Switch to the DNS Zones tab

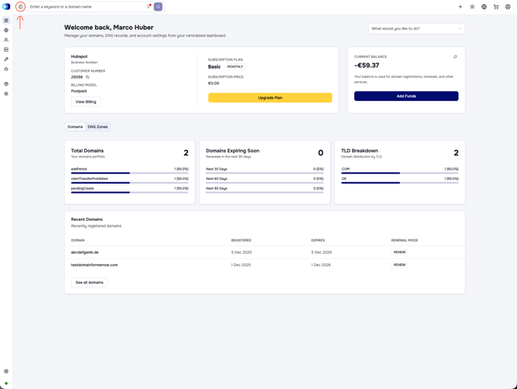tap(97, 127)
